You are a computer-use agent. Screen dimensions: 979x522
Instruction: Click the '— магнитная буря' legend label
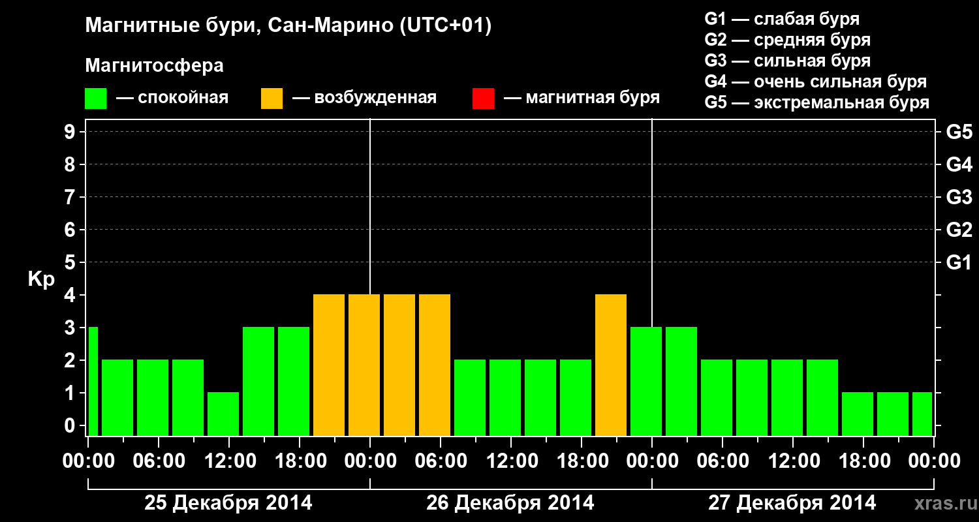582,98
